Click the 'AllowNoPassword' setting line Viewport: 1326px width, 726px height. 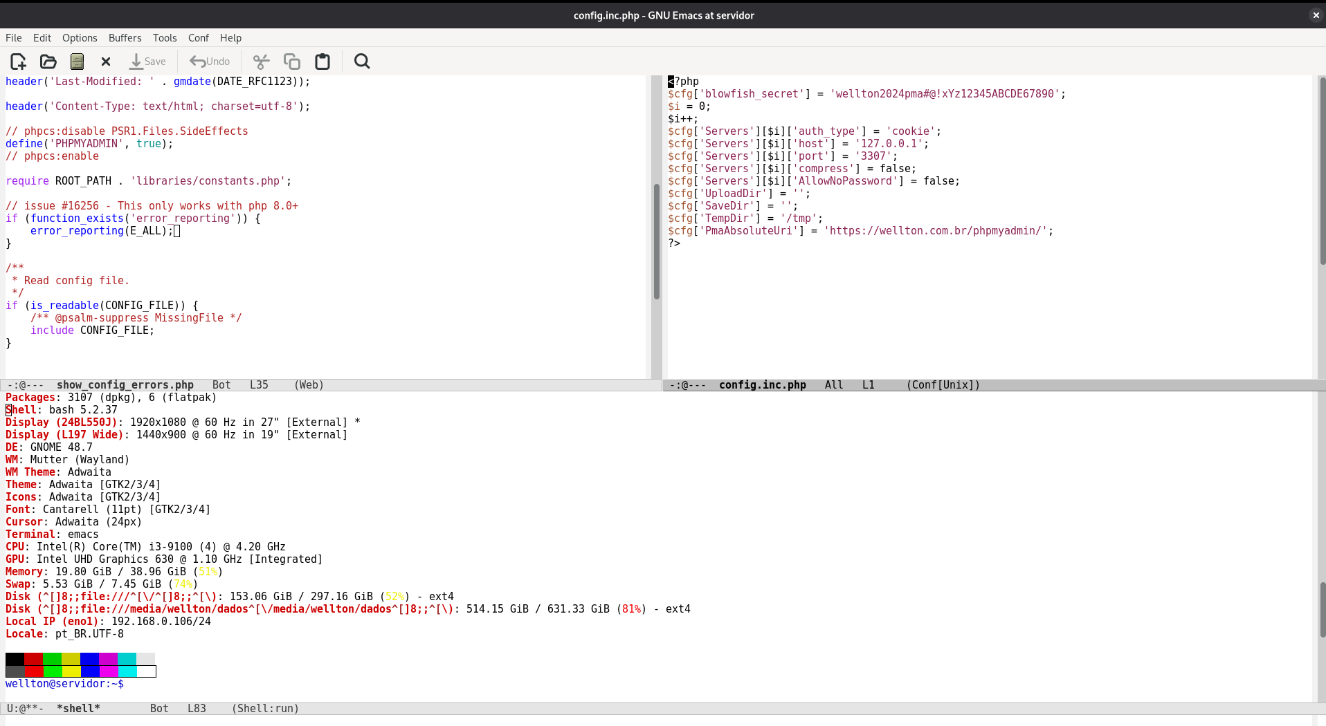coord(814,181)
